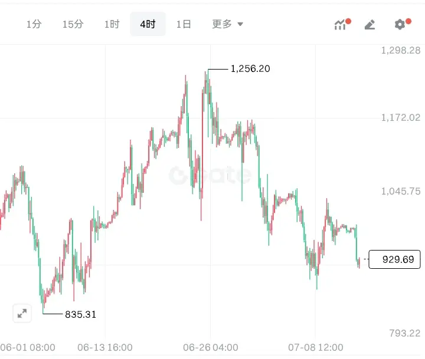Viewport: 425px width, 359px height.
Task: Switch to 1分 timeframe
Action: [34, 24]
